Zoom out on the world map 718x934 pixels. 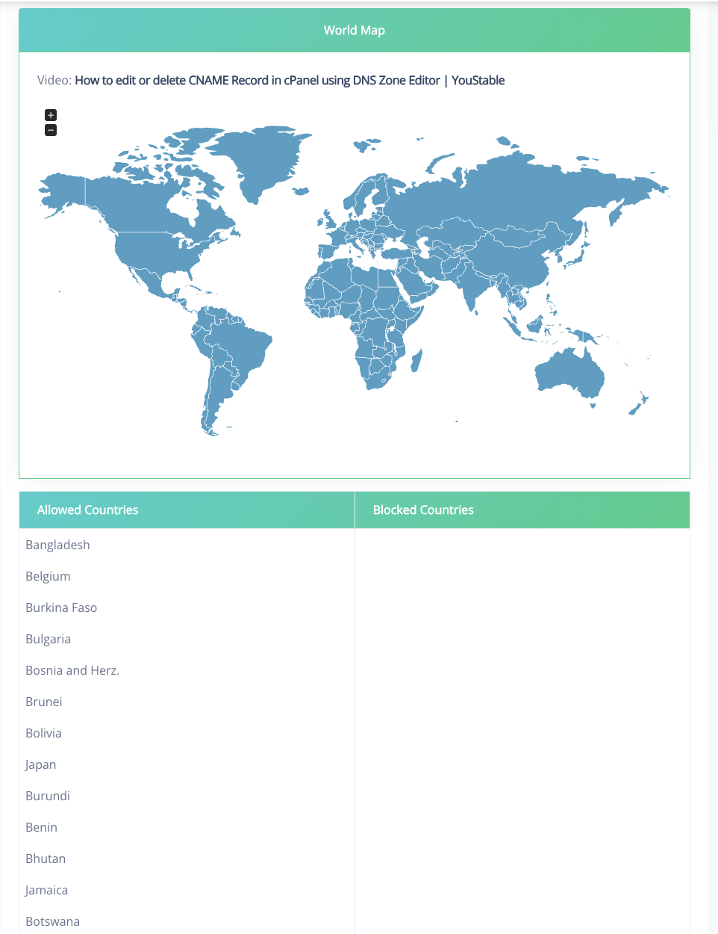coord(51,130)
